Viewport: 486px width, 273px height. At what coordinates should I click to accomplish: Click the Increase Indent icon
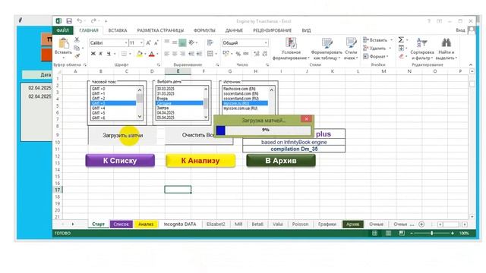[199, 54]
